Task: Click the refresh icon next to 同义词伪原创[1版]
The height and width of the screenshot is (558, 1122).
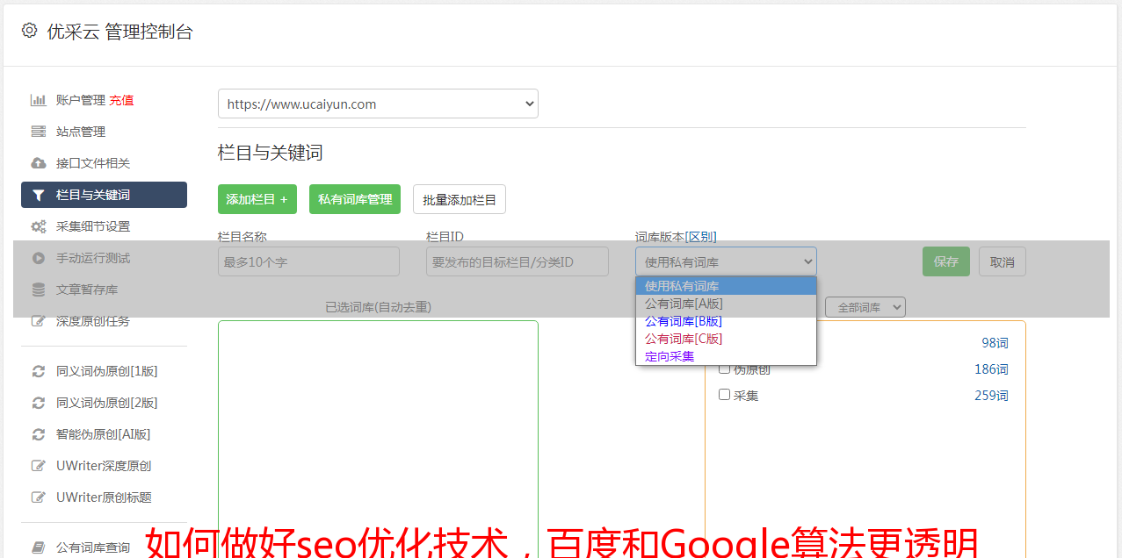Action: 39,371
